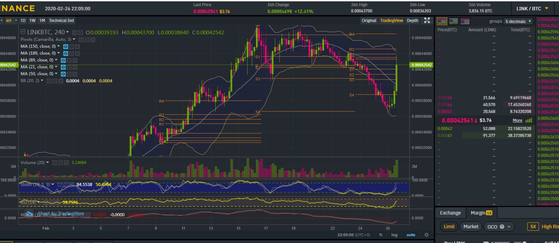Choose Market order type
This screenshot has width=559, height=243.
(x=471, y=227)
